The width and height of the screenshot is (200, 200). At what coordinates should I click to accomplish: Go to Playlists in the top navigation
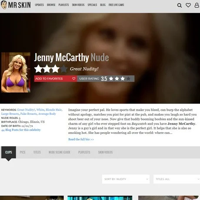[63, 5]
